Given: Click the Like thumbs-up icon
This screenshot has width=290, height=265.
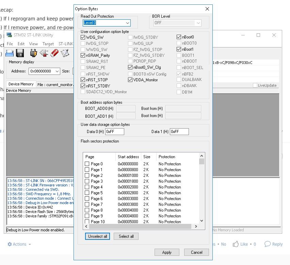Looking at the screenshot, I should tap(236, 244).
